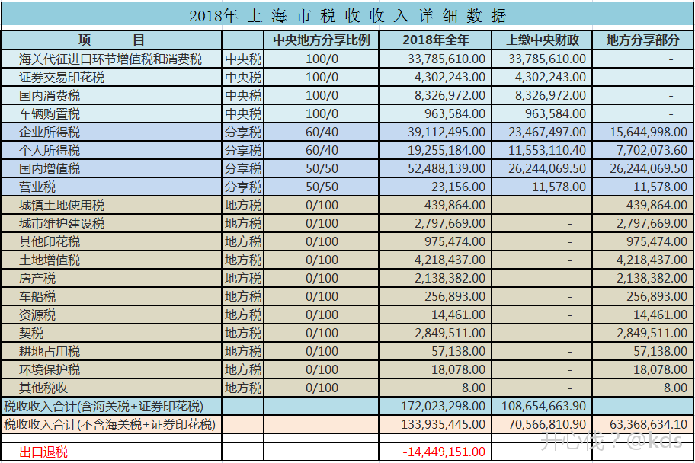The width and height of the screenshot is (695, 463).
Task: Click 中央税 in the 国内消费税 row
Action: [243, 96]
